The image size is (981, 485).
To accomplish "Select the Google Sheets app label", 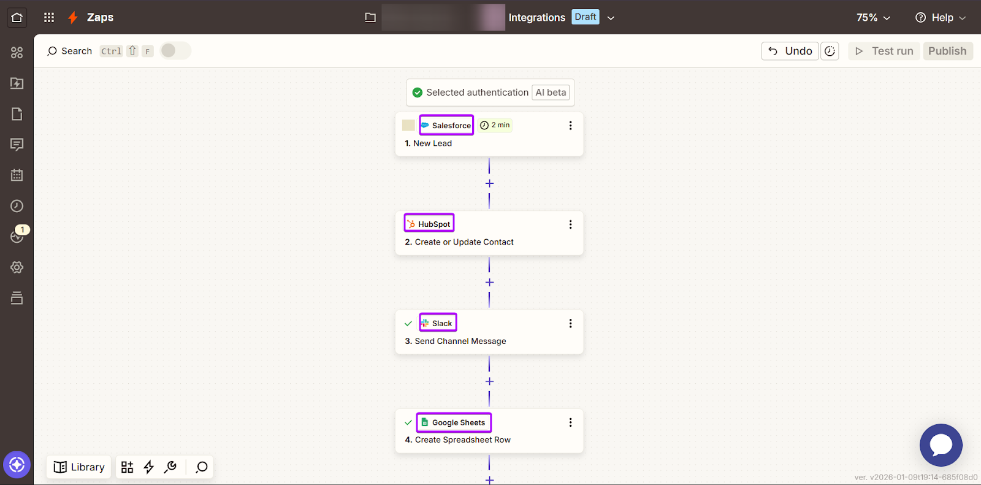I will [x=454, y=422].
